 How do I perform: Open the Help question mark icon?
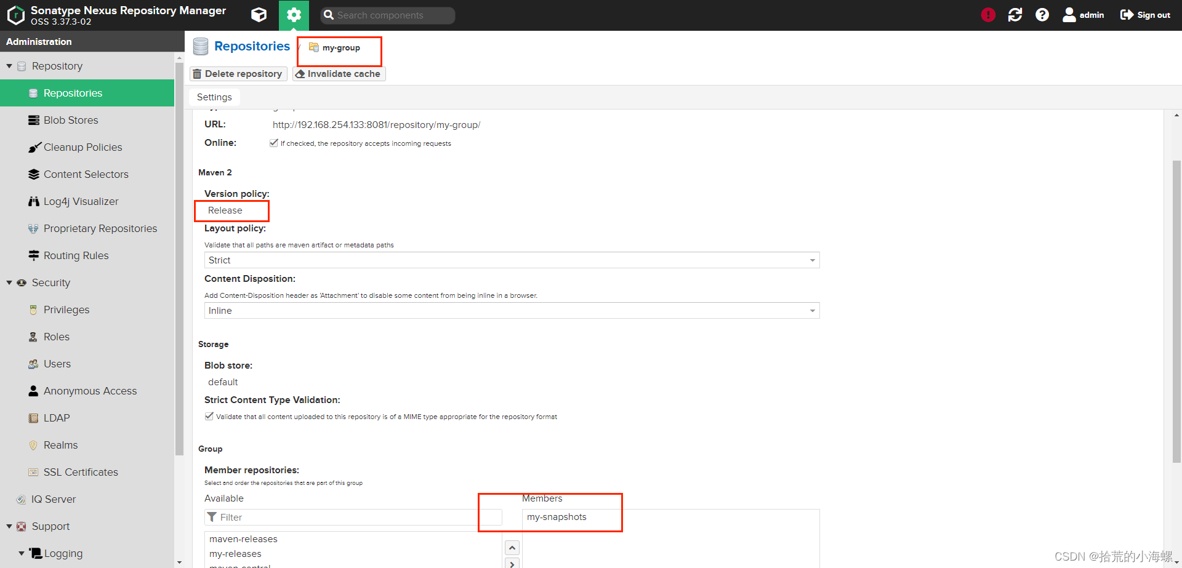(1042, 15)
